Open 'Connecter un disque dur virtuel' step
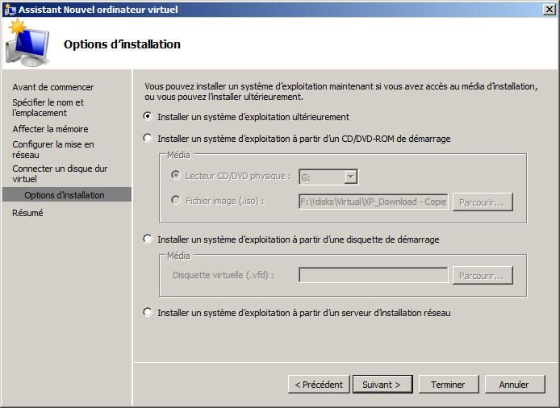Viewport: 560px width, 408px height. coord(60,173)
